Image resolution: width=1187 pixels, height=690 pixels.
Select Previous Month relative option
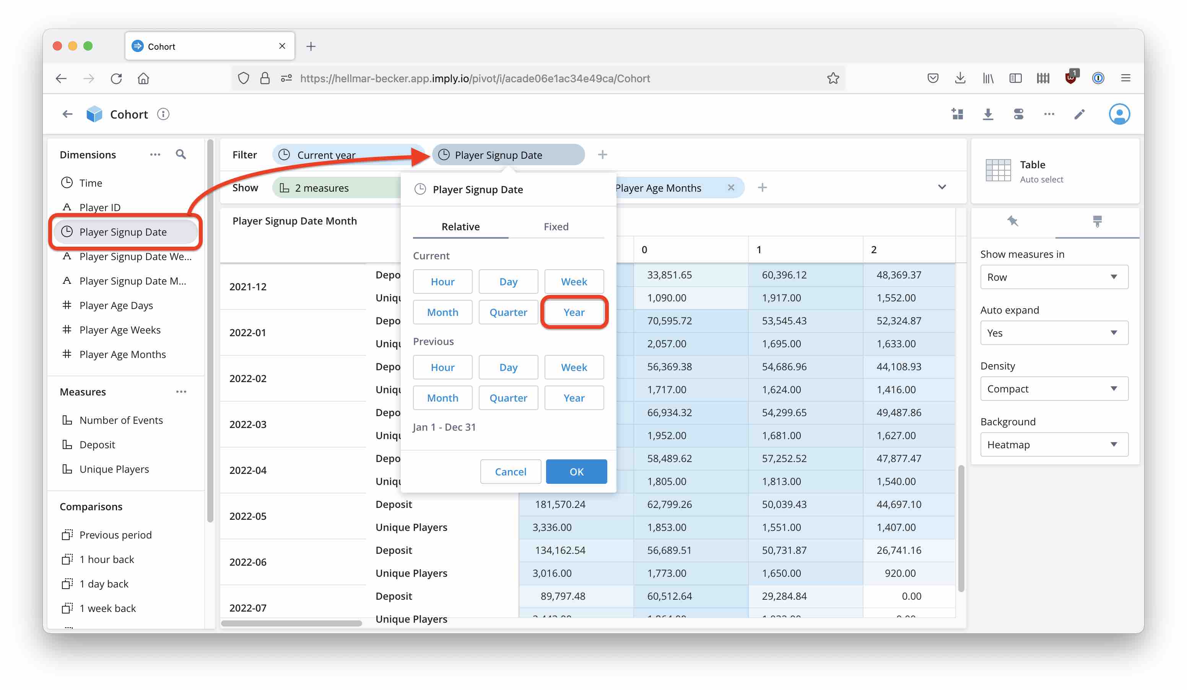442,398
